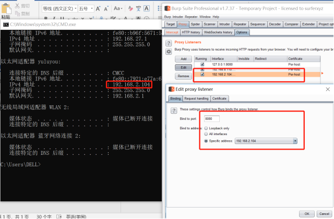This screenshot has height=219, width=334.
Task: Click the Bind to port field
Action: tap(211, 119)
